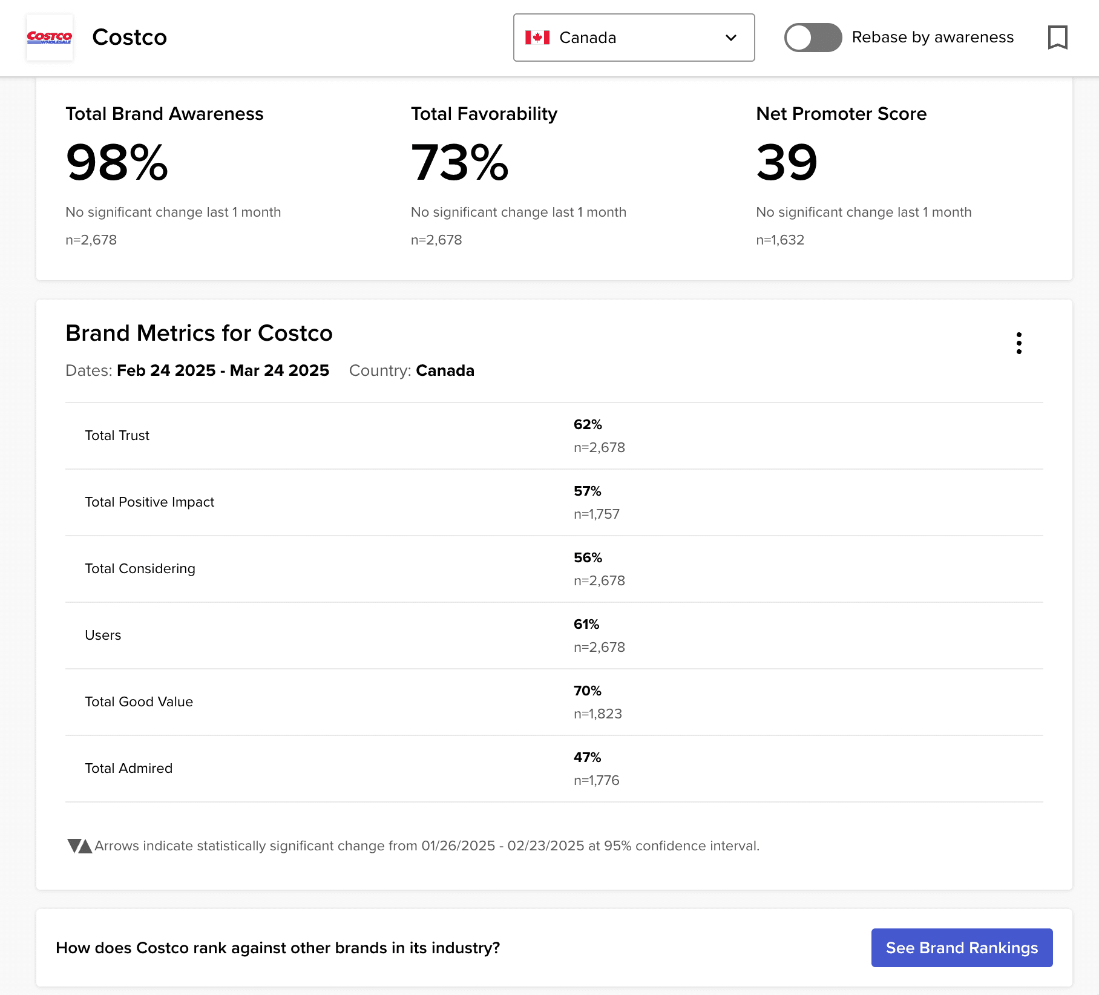
Task: Click the Total Considering metric row
Action: [554, 569]
